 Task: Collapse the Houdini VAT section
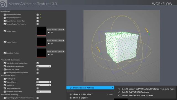tap(1, 11)
